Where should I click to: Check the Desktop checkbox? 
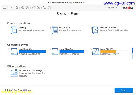pyautogui.click(x=9, y=28)
